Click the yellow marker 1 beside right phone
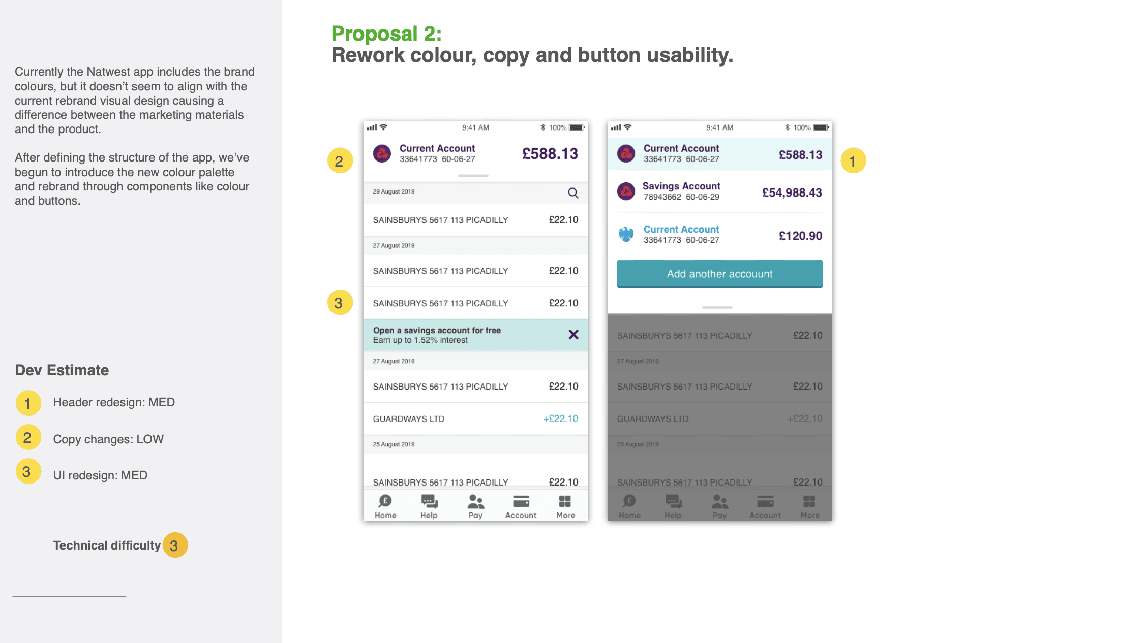This screenshot has height=643, width=1147. pyautogui.click(x=853, y=161)
